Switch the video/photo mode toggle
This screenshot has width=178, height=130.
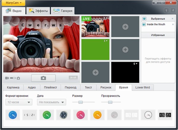point(12,78)
